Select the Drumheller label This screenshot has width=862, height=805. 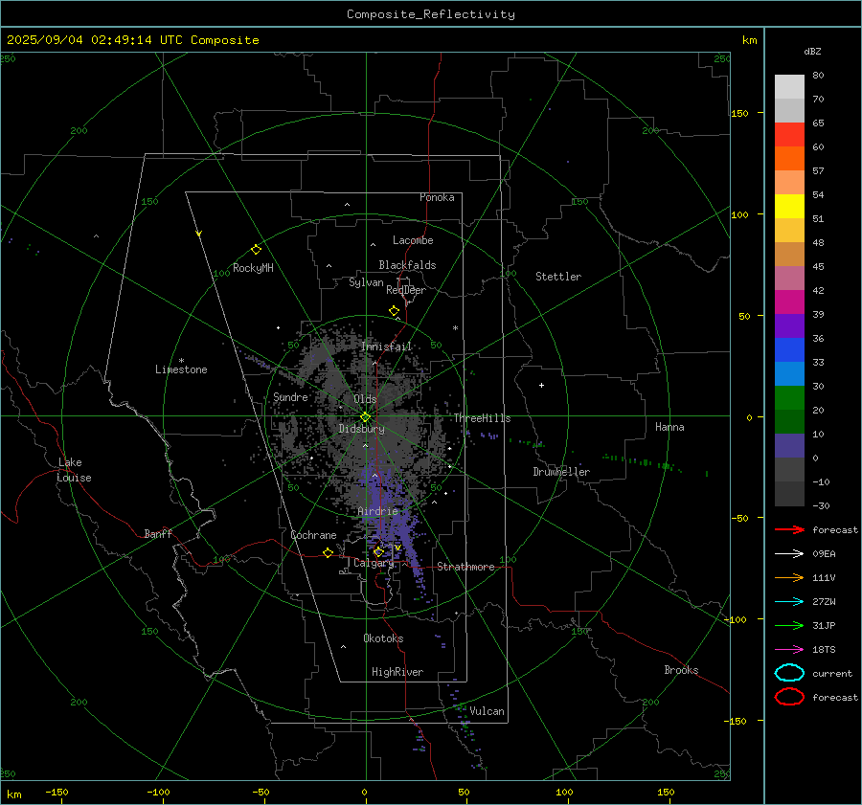pyautogui.click(x=561, y=472)
